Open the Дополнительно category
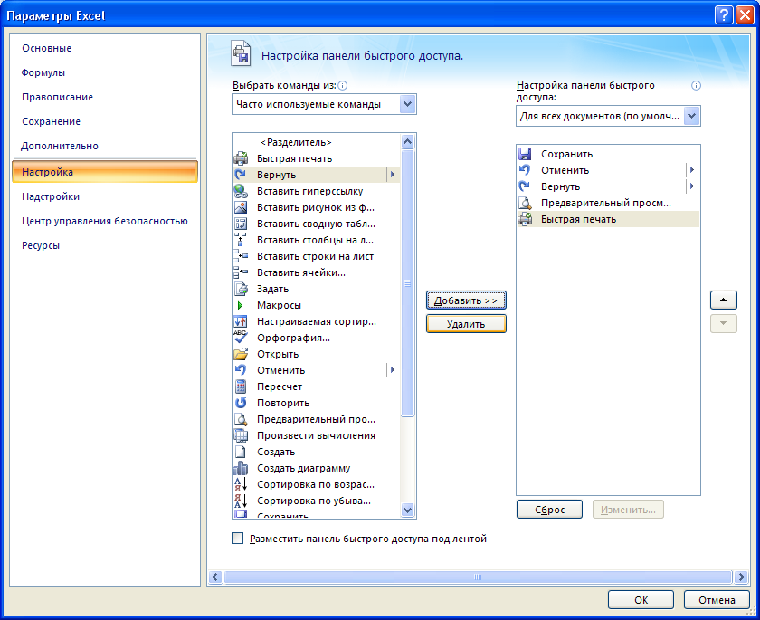 [60, 146]
